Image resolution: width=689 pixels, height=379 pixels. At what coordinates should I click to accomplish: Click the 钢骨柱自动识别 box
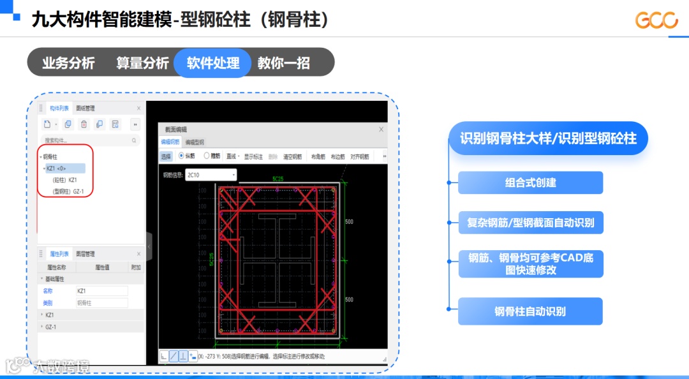pyautogui.click(x=530, y=311)
